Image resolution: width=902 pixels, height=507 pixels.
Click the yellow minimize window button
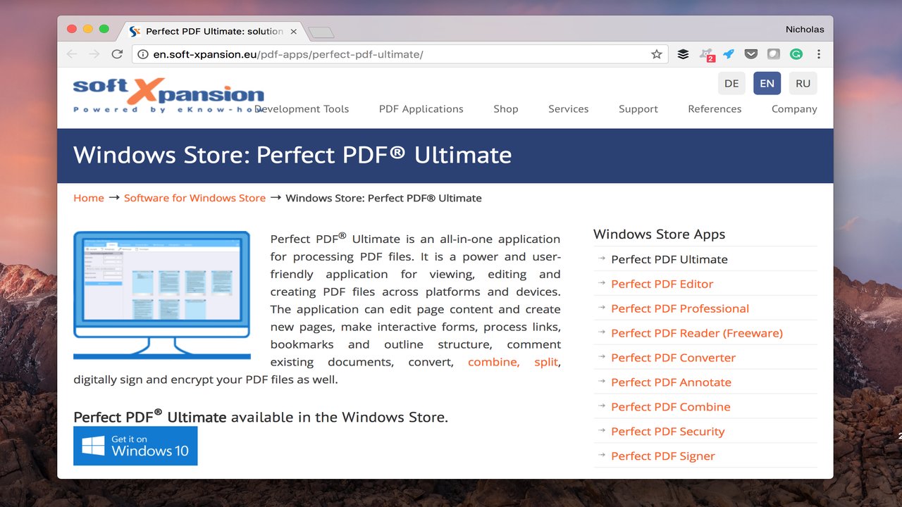point(88,29)
